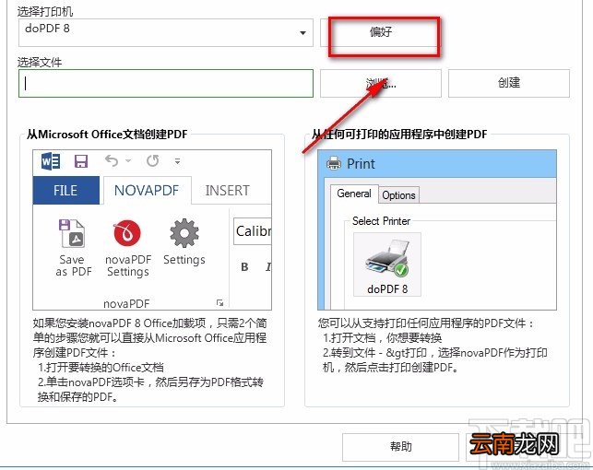Screen dimensions: 593x470
Task: Click the novaPDF group dialog launcher
Action: point(219,302)
